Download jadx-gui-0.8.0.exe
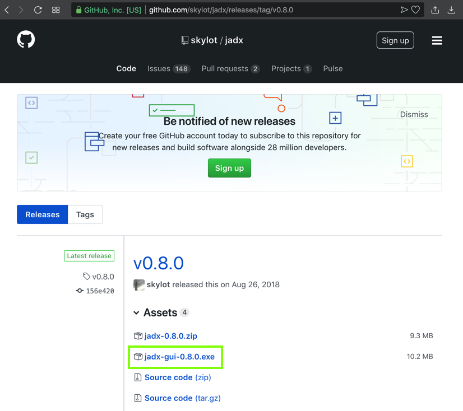Image resolution: width=463 pixels, height=411 pixels. coord(179,357)
